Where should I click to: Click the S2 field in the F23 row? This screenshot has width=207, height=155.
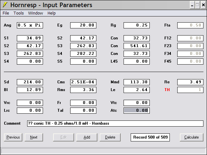(30, 46)
